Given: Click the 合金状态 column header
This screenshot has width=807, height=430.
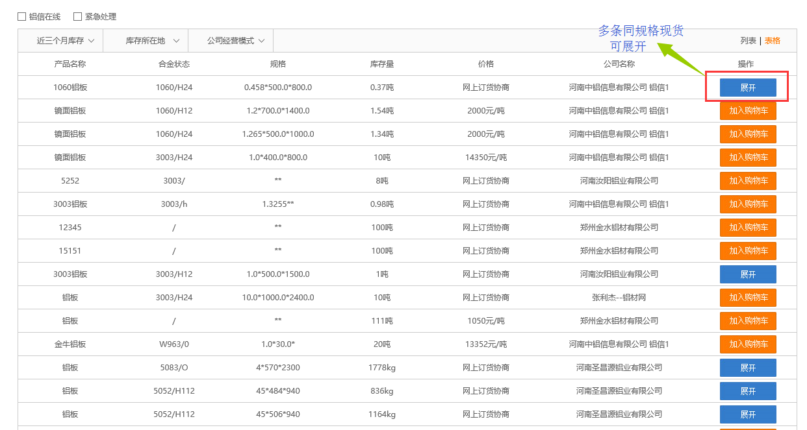Looking at the screenshot, I should click(174, 64).
